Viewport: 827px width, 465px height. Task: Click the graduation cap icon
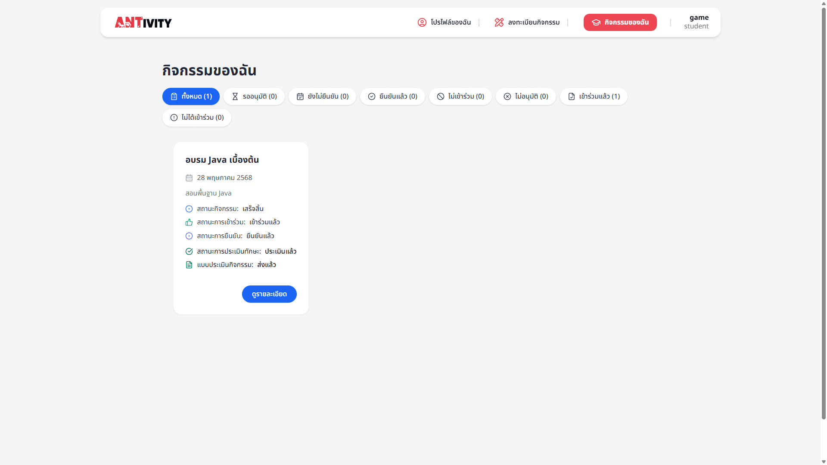596,22
